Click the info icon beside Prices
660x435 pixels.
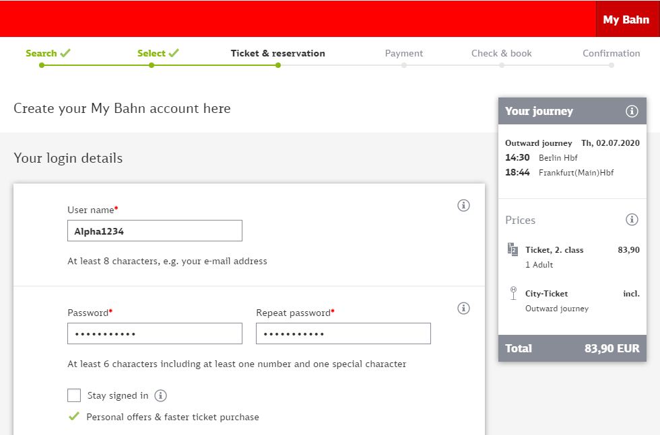click(632, 219)
